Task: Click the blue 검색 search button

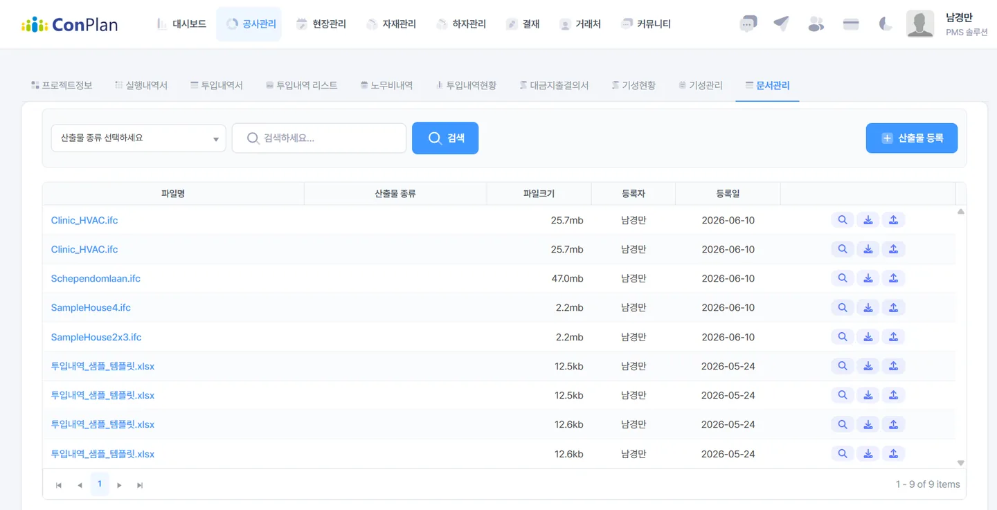Action: (x=445, y=138)
